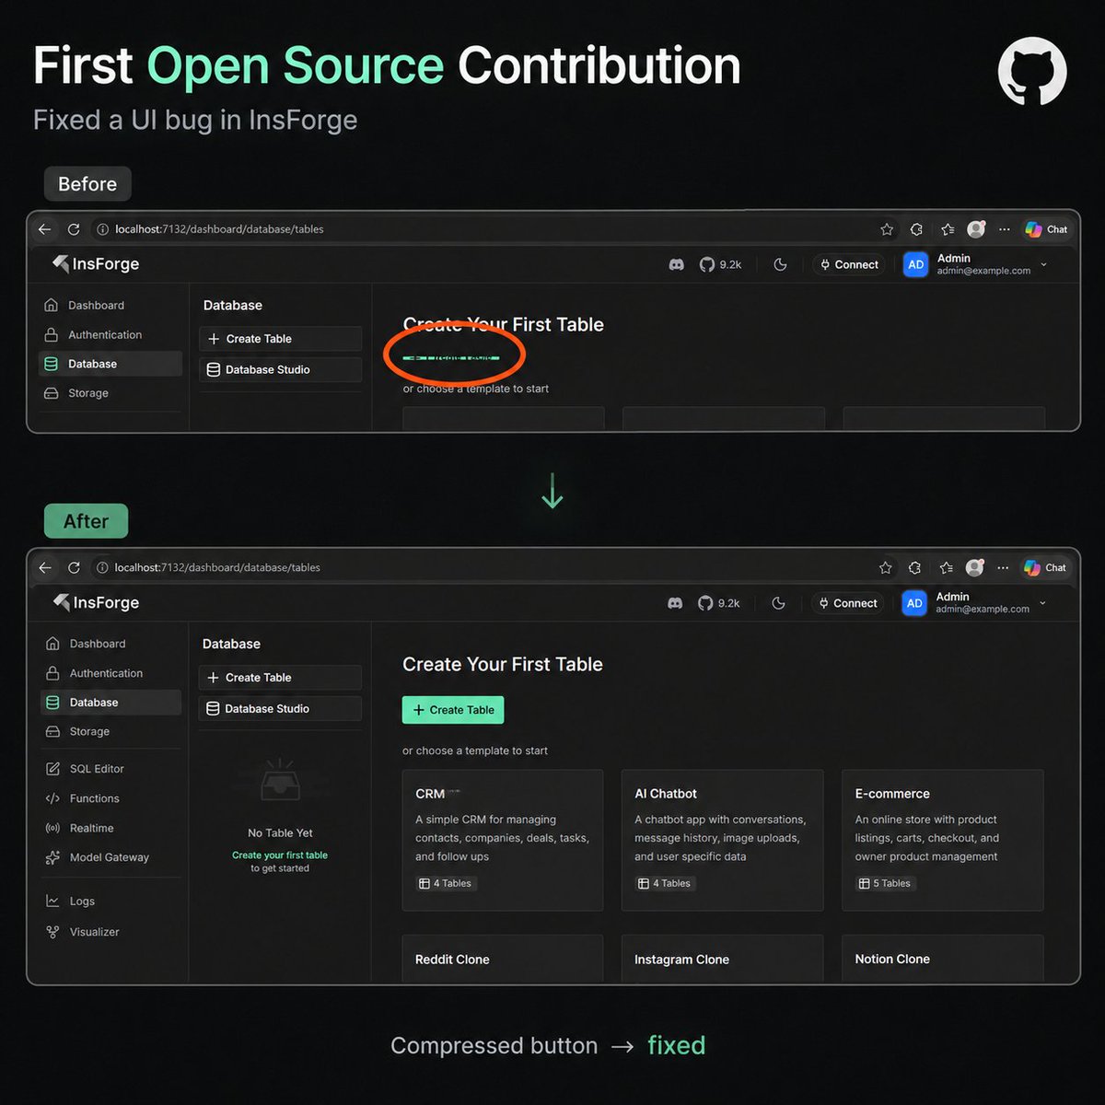Screen dimensions: 1105x1105
Task: Click Connect in the Before window header
Action: coord(849,264)
